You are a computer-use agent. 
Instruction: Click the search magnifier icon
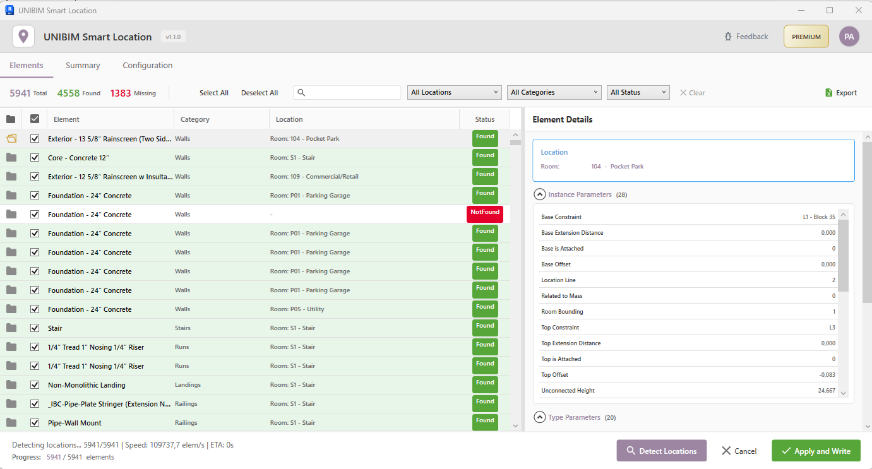click(301, 92)
